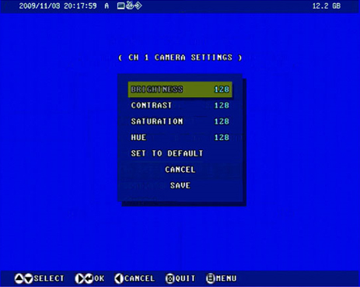Adjust the brightness value 128
360x287 pixels.
click(222, 89)
